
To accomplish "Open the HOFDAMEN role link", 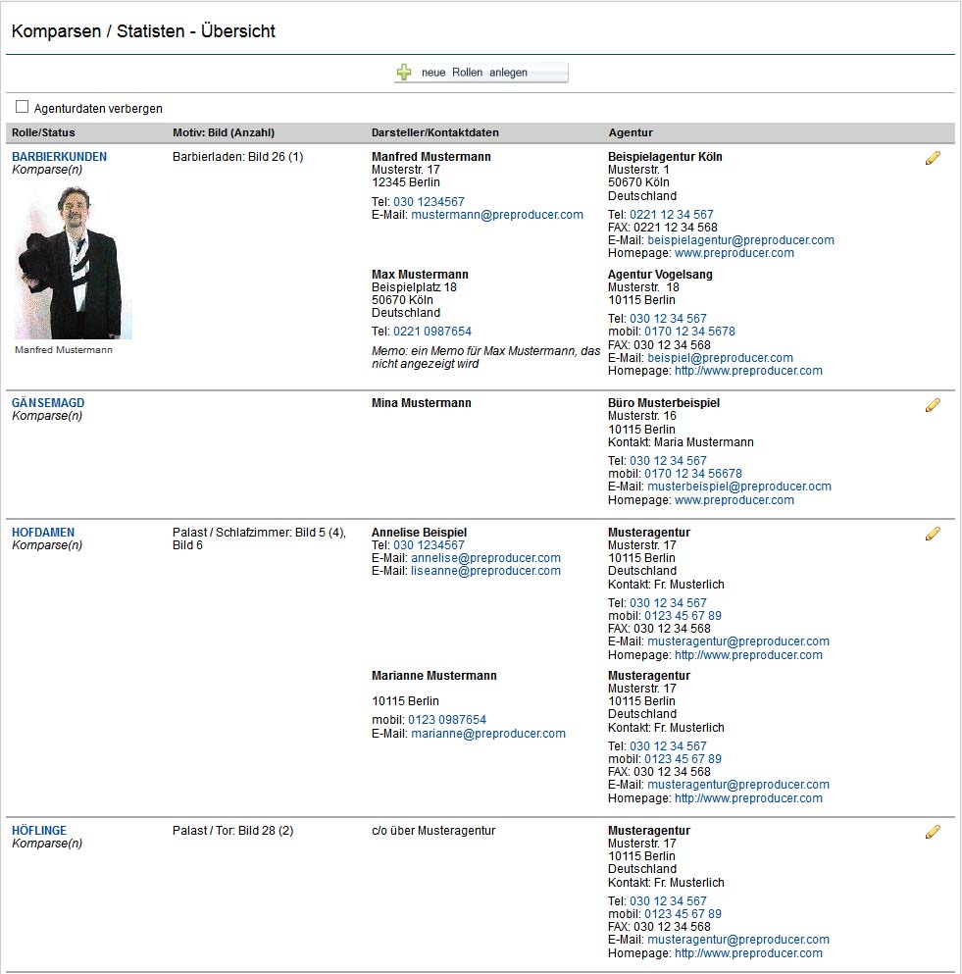I will point(43,533).
